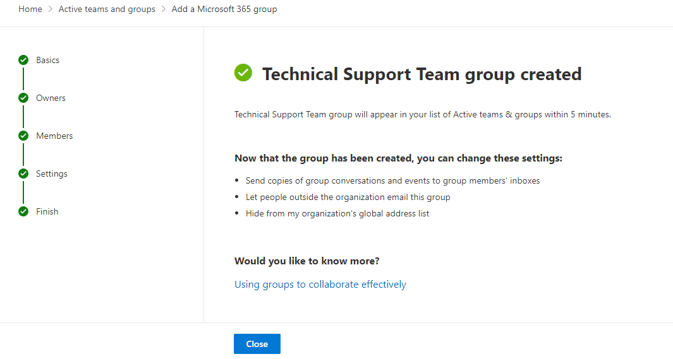Select the Finish step checkmark icon
The height and width of the screenshot is (359, 673).
point(23,211)
